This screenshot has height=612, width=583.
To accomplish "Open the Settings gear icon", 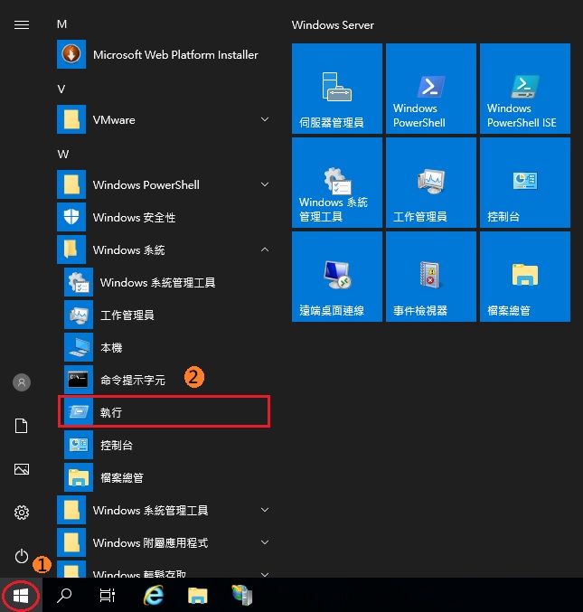I will pyautogui.click(x=22, y=513).
